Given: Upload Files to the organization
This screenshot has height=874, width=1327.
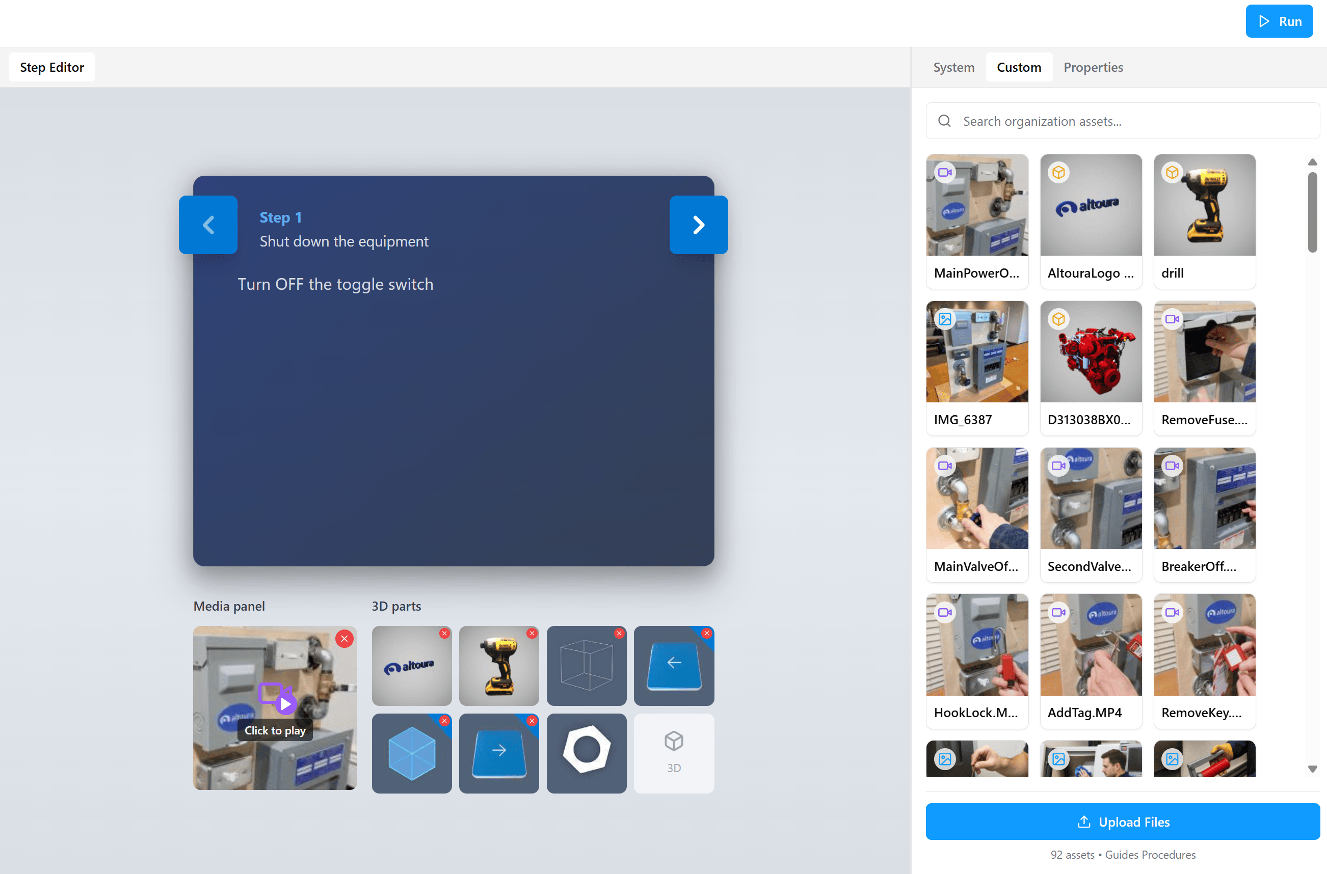Looking at the screenshot, I should tap(1122, 822).
